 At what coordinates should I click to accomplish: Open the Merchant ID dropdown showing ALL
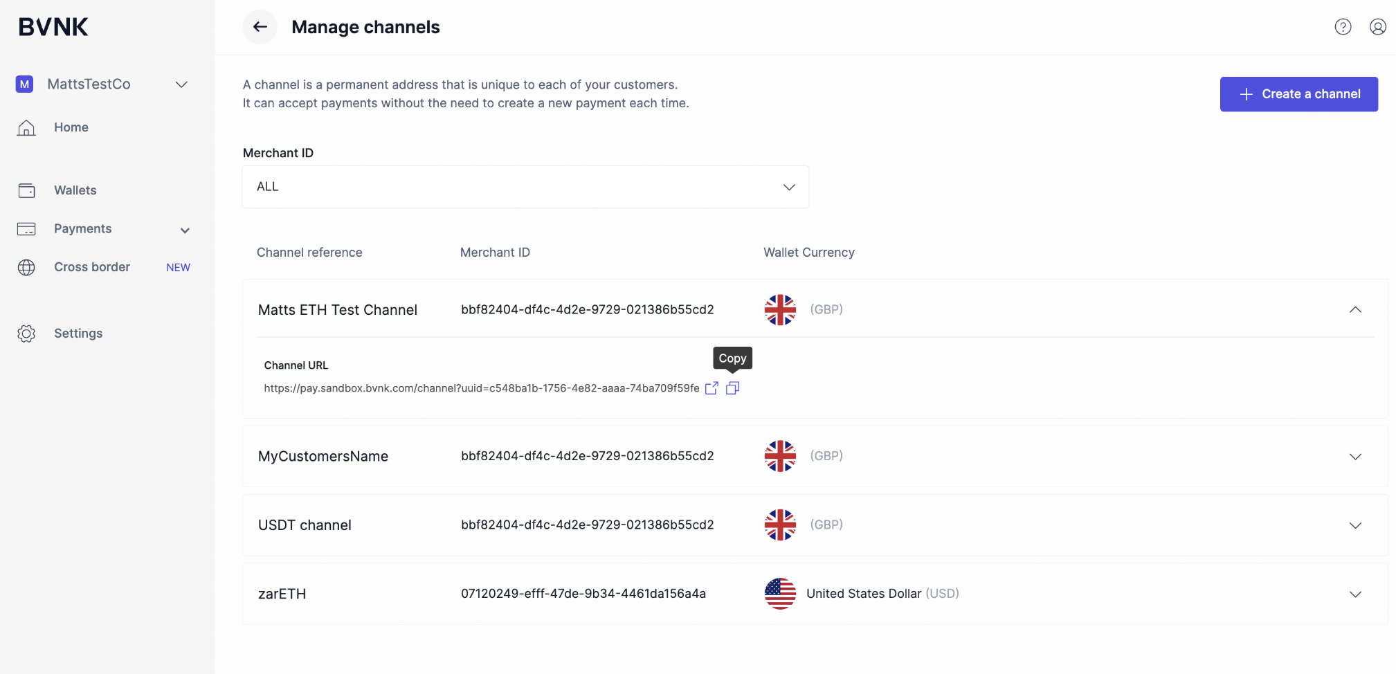(525, 187)
